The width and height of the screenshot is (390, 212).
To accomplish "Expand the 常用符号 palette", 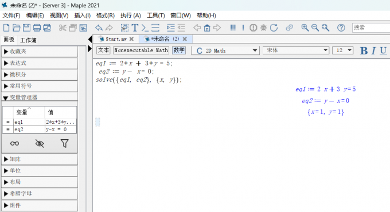I will (40, 86).
